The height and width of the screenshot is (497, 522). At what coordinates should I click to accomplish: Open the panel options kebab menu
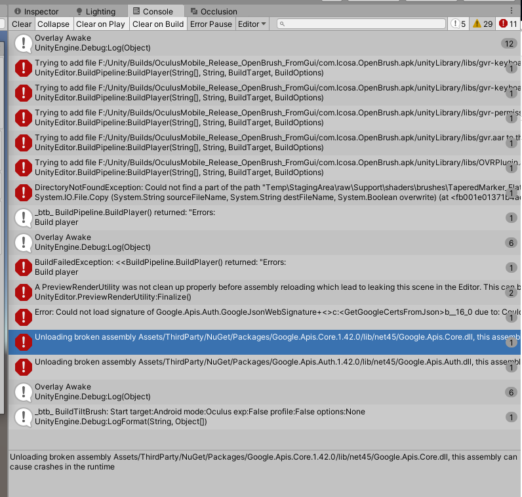[x=512, y=11]
